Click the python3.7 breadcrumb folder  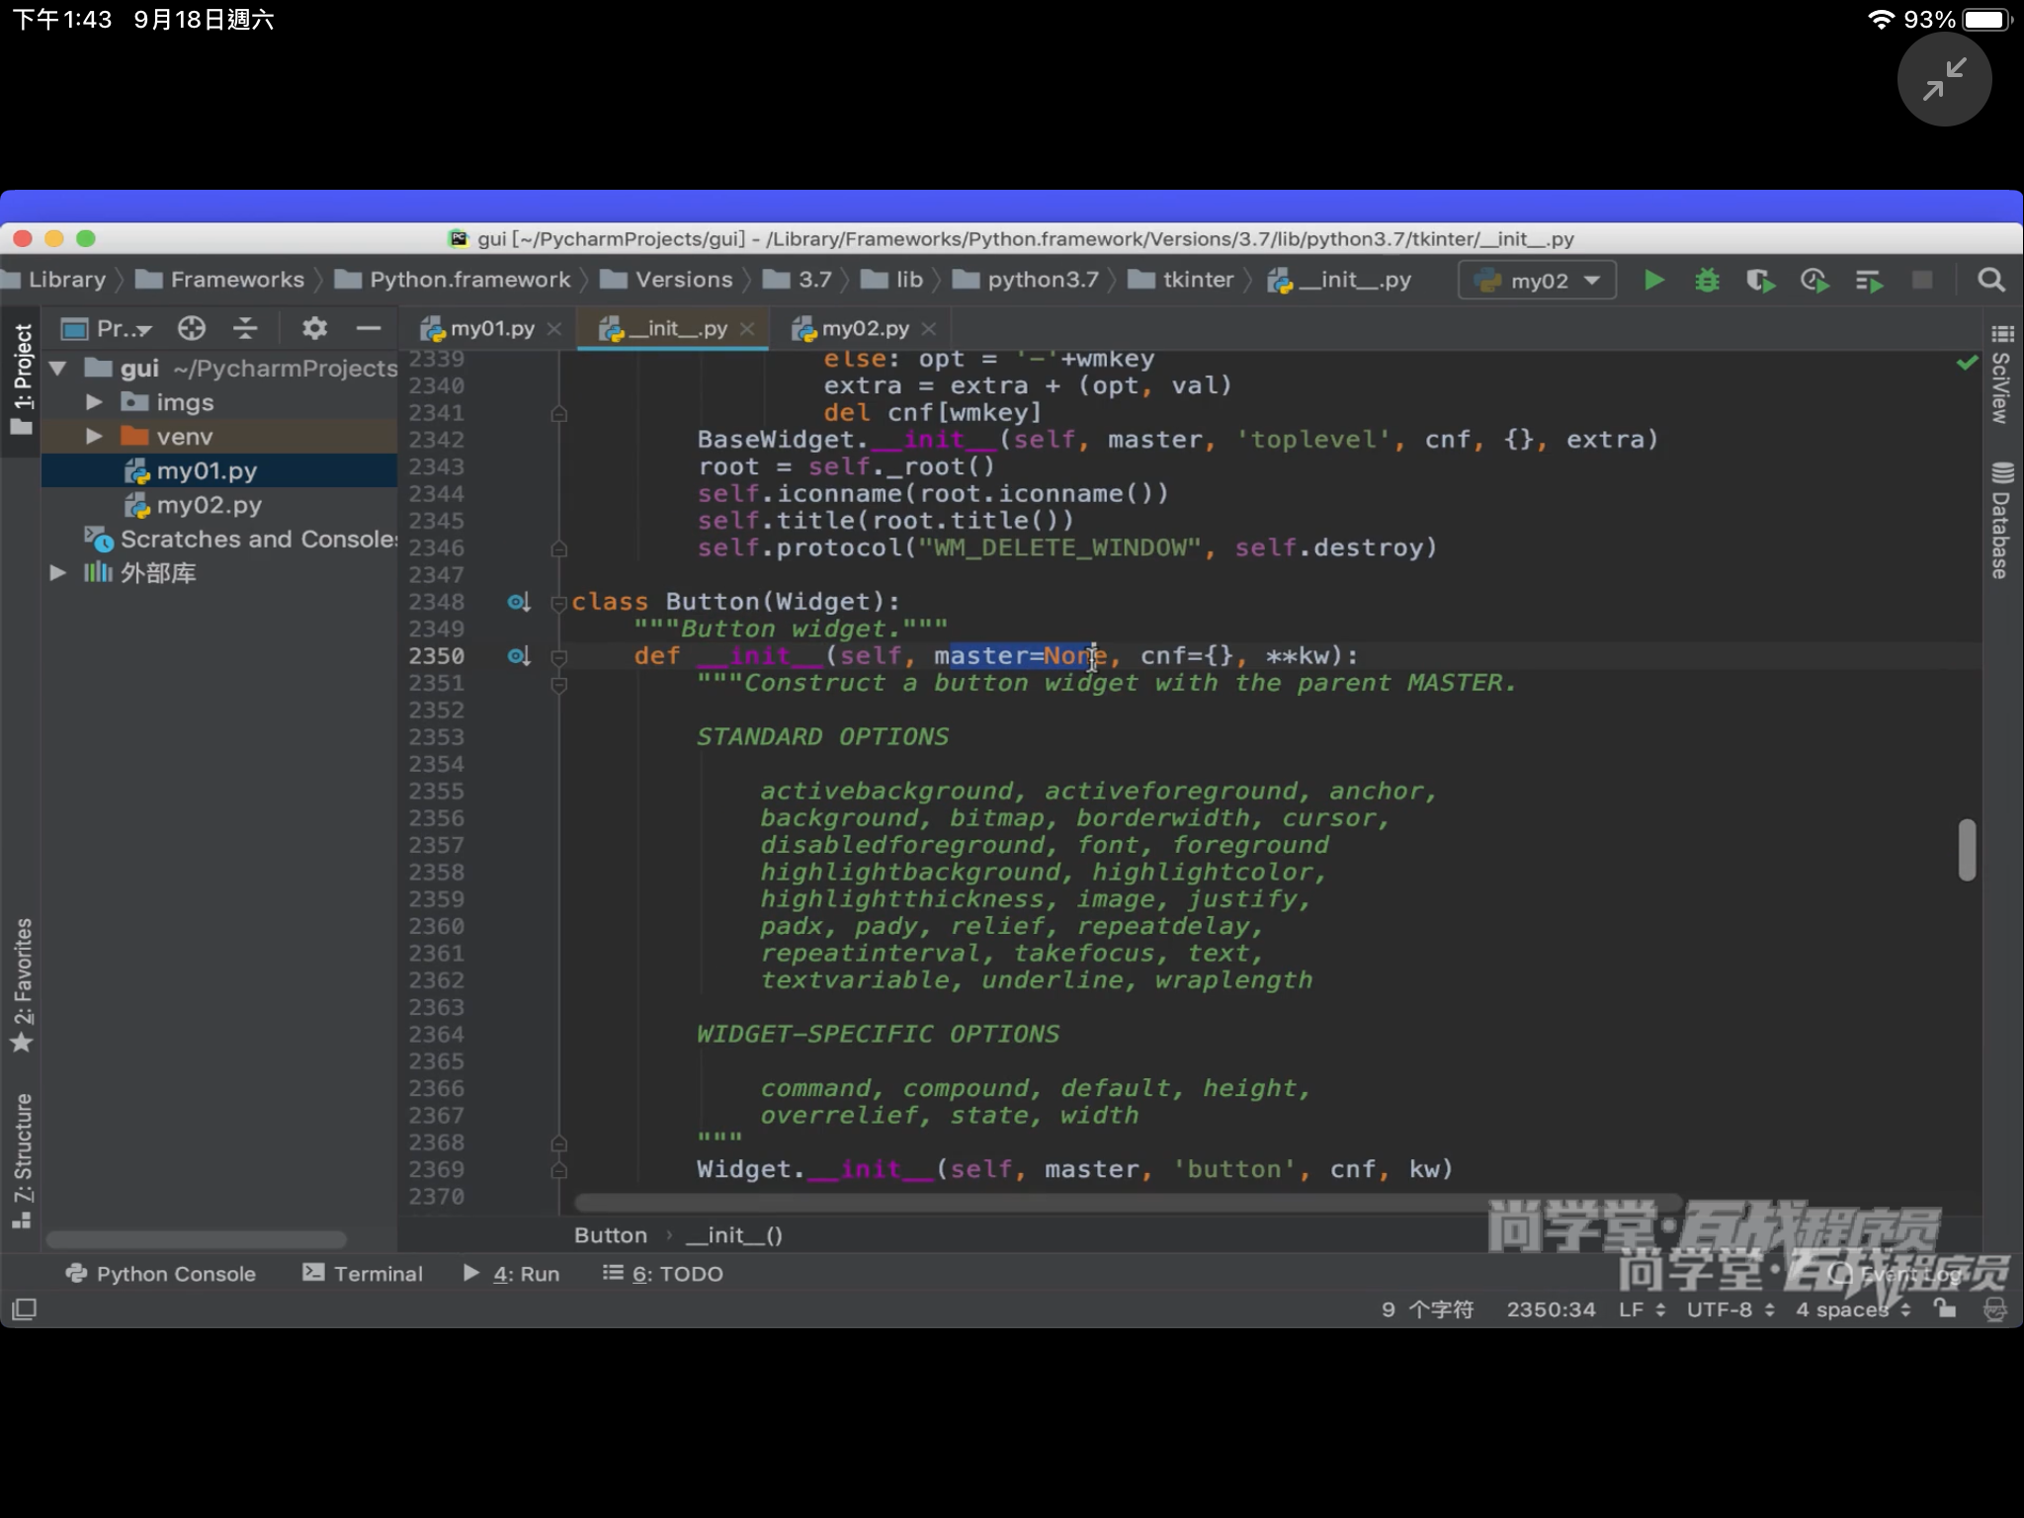pos(1026,280)
